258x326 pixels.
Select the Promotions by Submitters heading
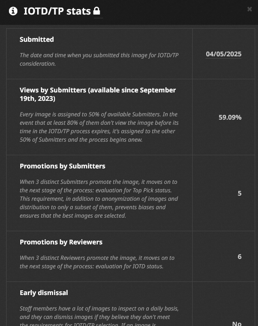(63, 166)
